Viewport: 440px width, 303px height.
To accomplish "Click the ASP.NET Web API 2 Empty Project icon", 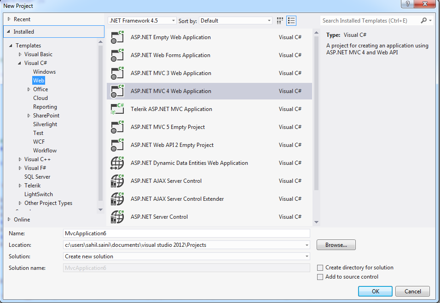I will (x=117, y=145).
